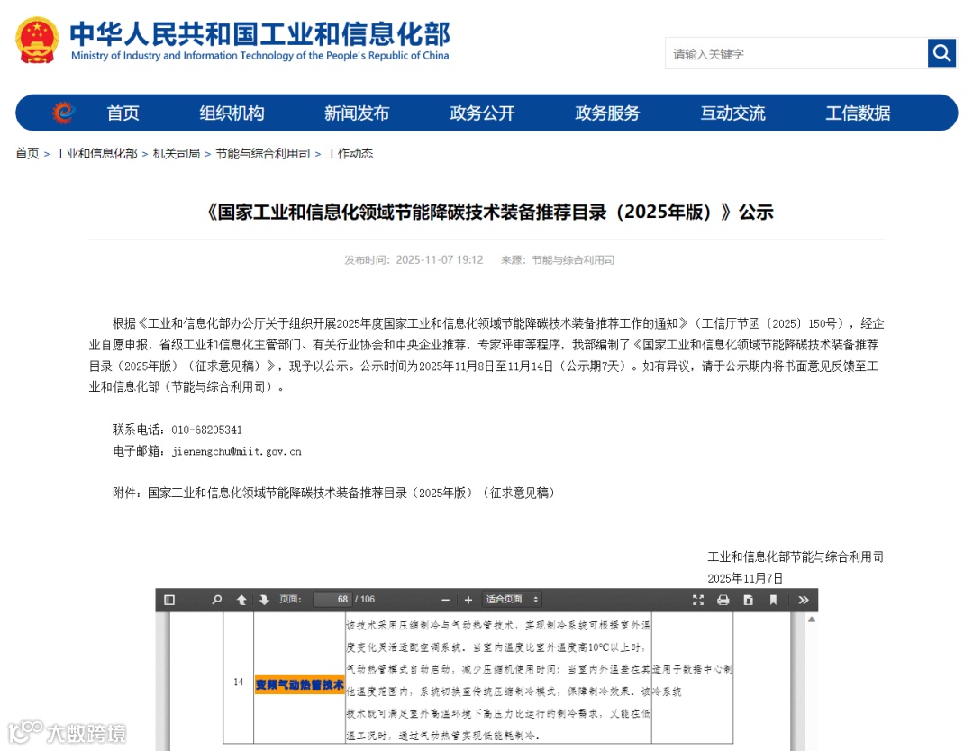
Task: Zoom in the PDF viewer
Action: point(468,600)
